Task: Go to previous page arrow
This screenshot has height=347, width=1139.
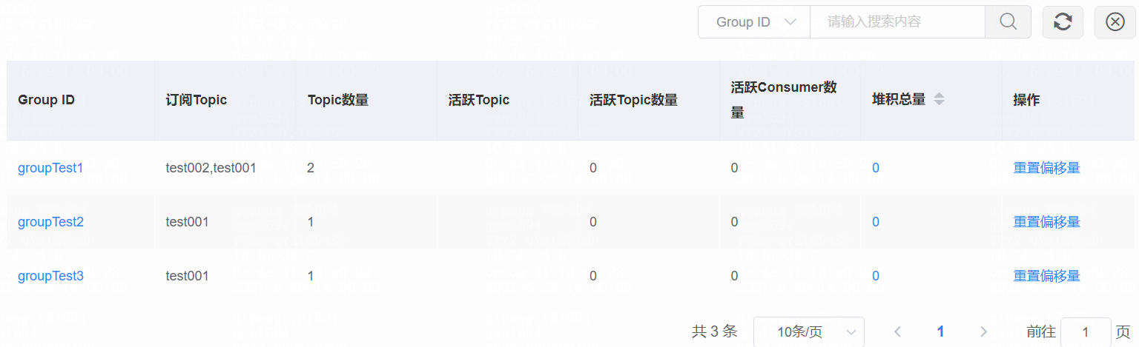Action: tap(897, 331)
